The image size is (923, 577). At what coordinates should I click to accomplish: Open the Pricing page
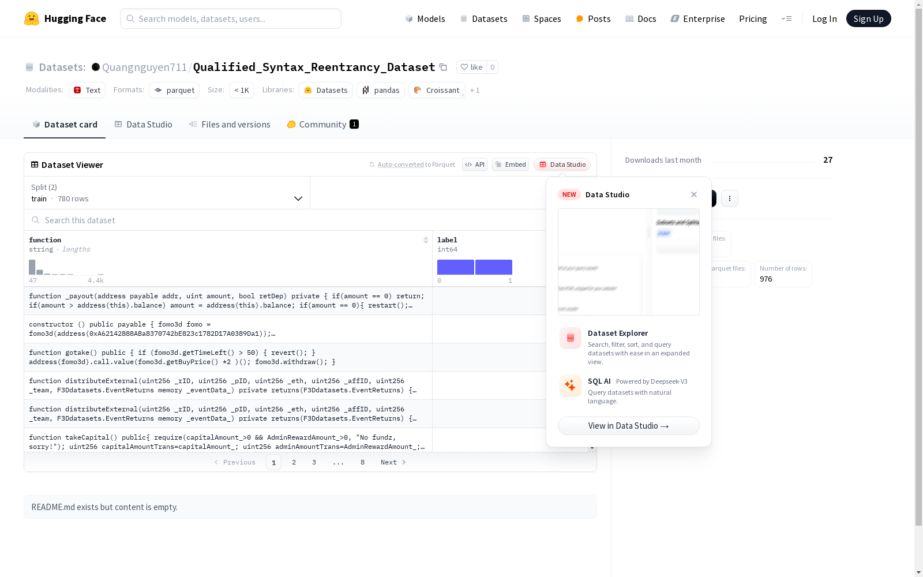point(753,18)
